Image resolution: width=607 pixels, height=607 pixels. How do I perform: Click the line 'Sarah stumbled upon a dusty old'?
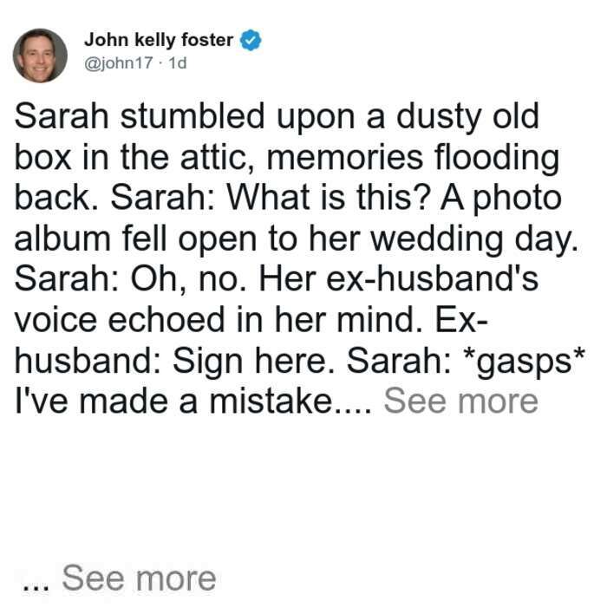point(277,116)
